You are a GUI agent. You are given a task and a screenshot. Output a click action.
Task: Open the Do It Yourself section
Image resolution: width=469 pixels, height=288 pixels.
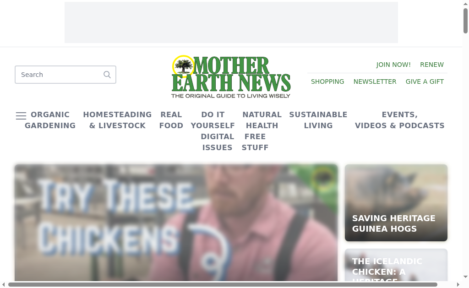pos(213,120)
